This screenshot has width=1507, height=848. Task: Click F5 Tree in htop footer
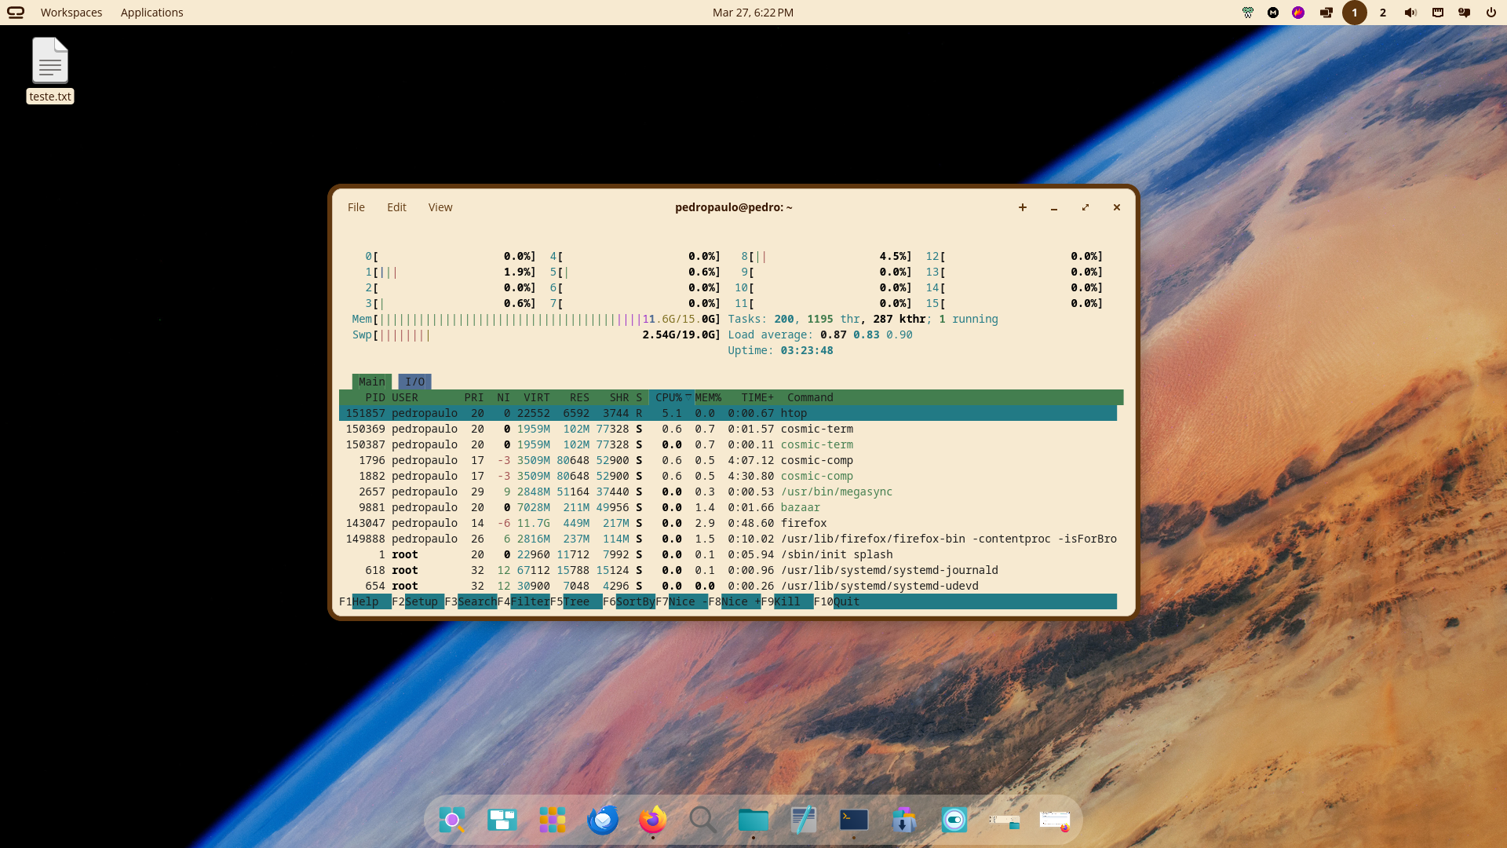(x=576, y=601)
